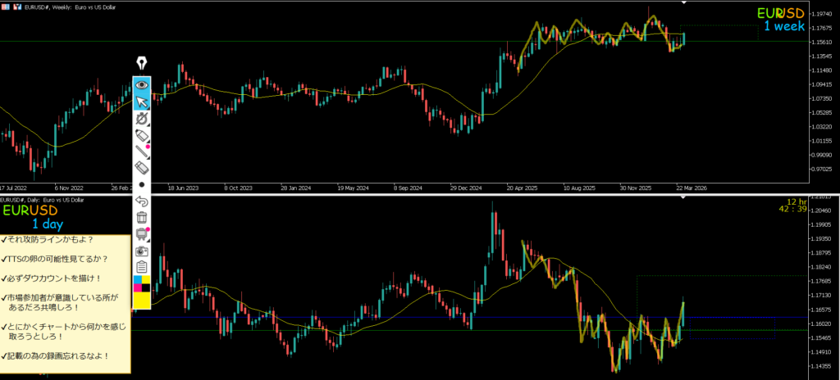This screenshot has height=380, width=840.
Task: Choose the magenta color swatch
Action: [x=138, y=288]
